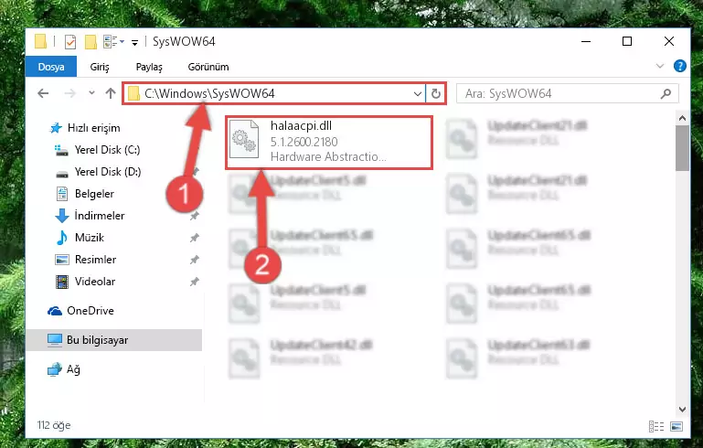
Task: Refresh the SysWOW64 folder view
Action: (436, 94)
